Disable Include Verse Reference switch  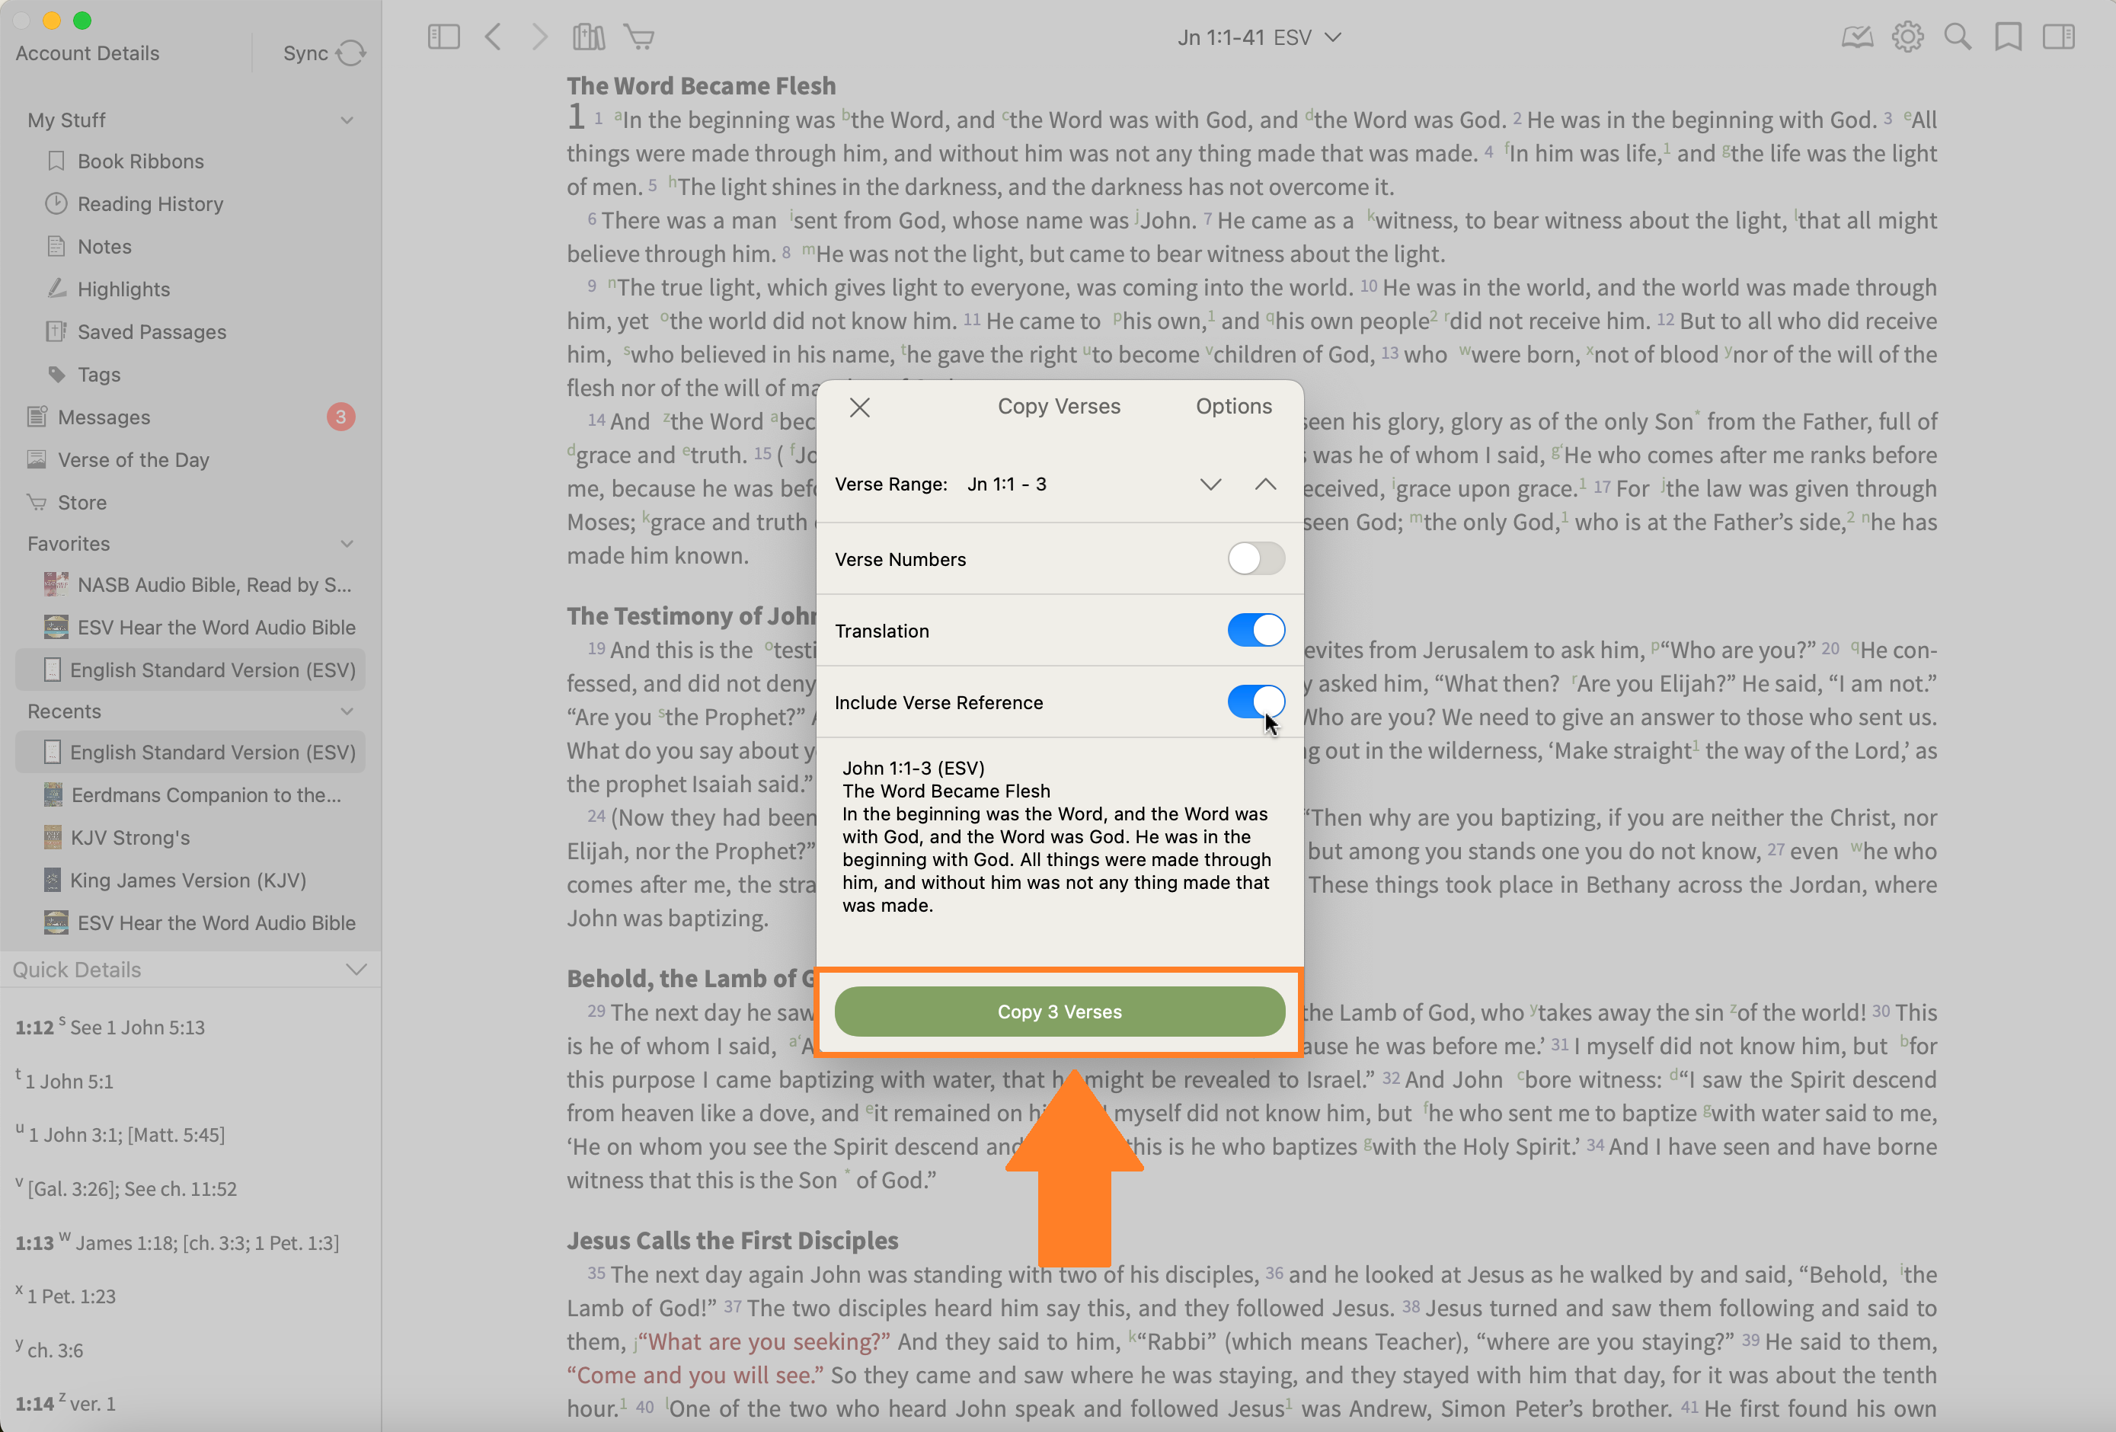tap(1255, 702)
